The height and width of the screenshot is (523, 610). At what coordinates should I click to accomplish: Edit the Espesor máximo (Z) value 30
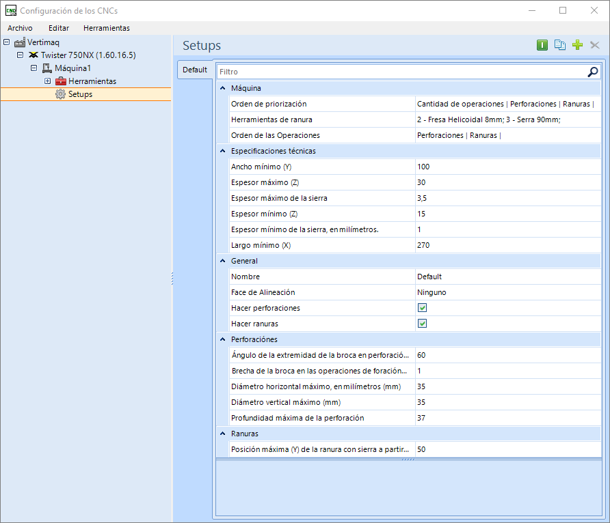click(508, 182)
